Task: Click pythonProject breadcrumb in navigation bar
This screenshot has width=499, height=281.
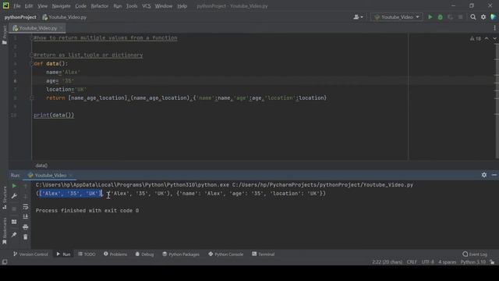Action: point(20,17)
